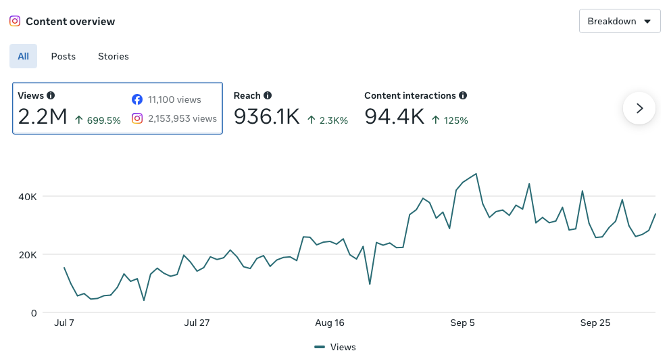Click the Content interactions info icon
This screenshot has height=355, width=669.
[463, 95]
